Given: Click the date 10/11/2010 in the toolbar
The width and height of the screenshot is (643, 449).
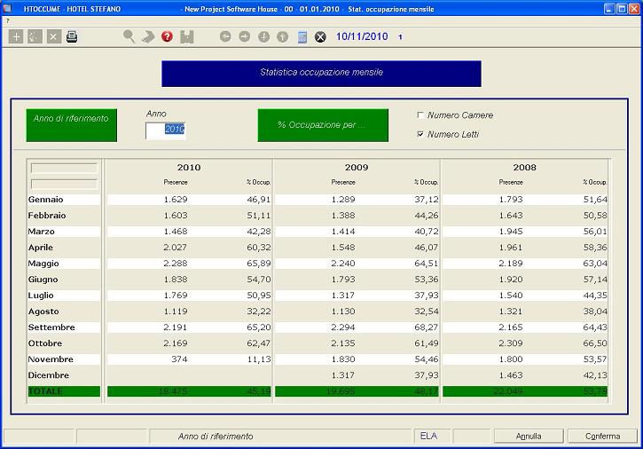Looking at the screenshot, I should [x=362, y=36].
